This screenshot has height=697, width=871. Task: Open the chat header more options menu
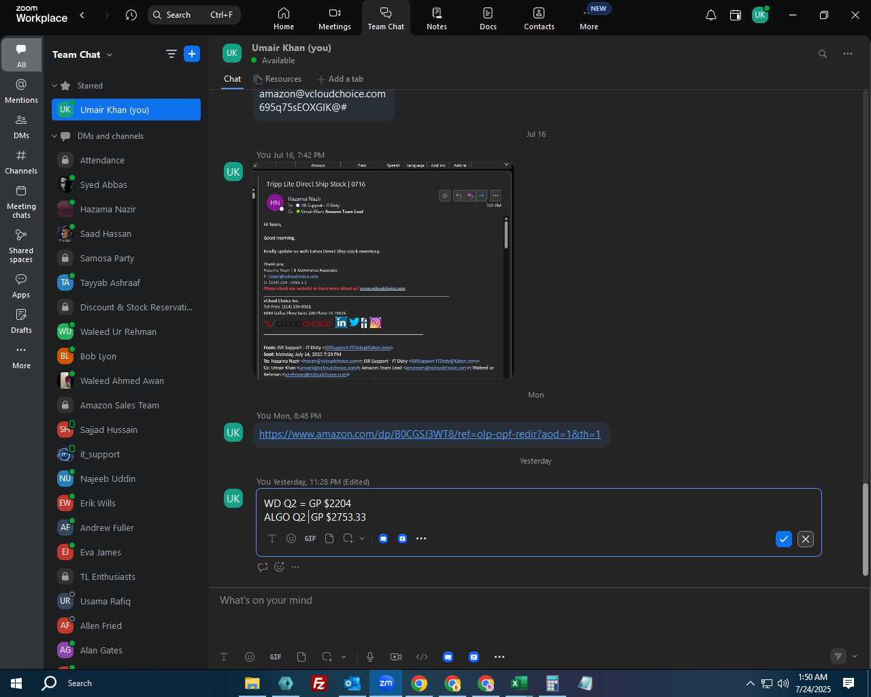(x=848, y=54)
